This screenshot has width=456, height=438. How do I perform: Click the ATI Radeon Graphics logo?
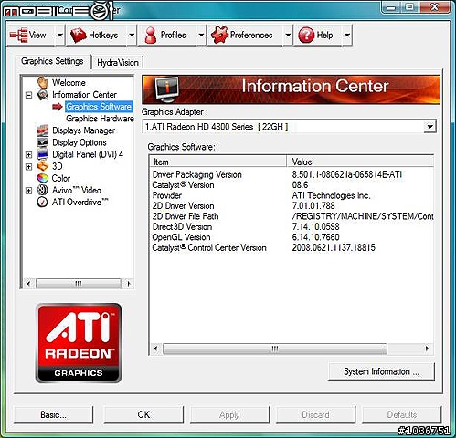click(79, 343)
